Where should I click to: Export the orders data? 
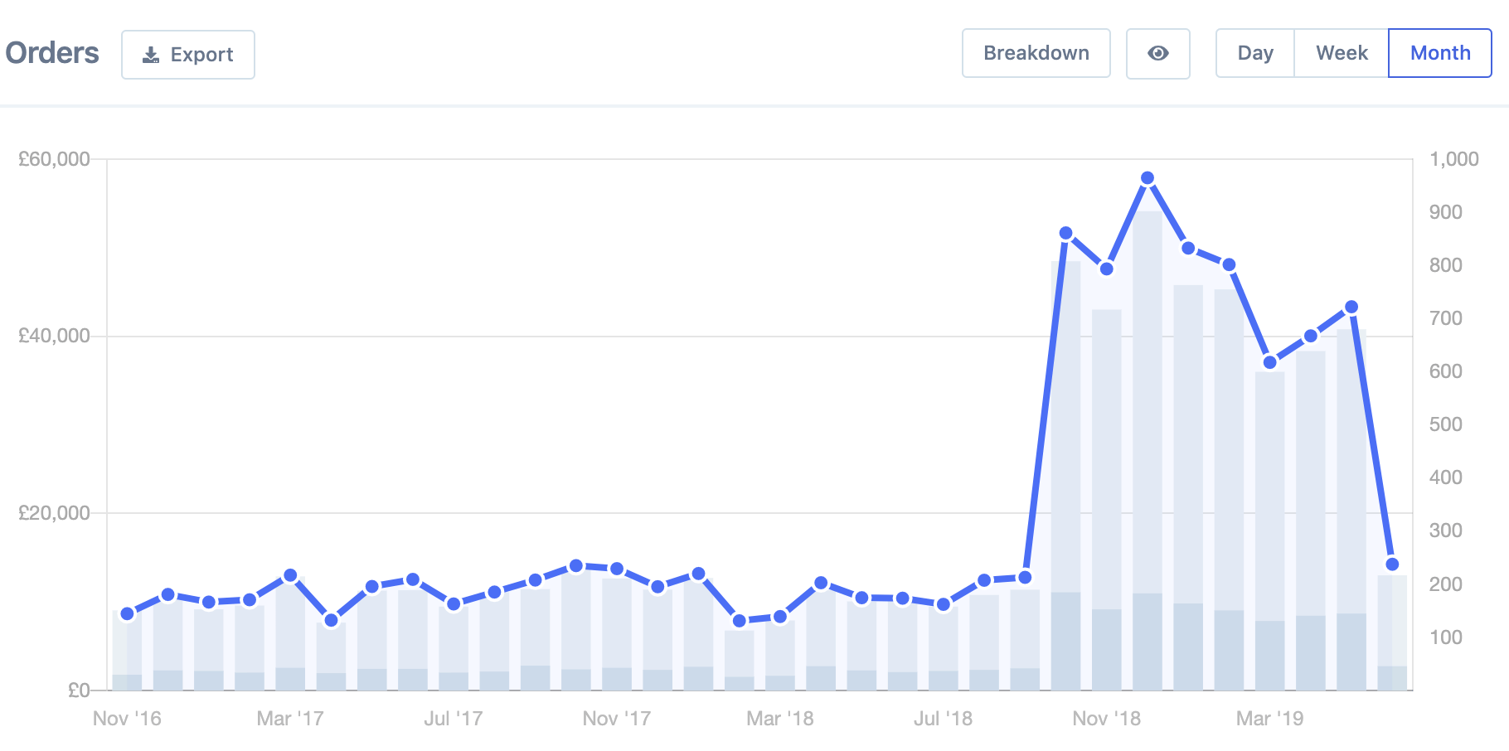[x=187, y=53]
